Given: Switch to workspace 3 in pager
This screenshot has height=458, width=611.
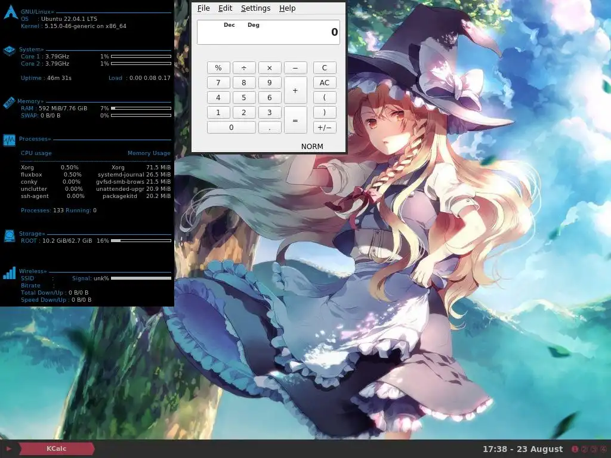Looking at the screenshot, I should [x=594, y=449].
